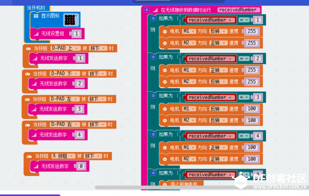Click motor gear icon on first M2 正转 255 block

pyautogui.click(x=165, y=43)
